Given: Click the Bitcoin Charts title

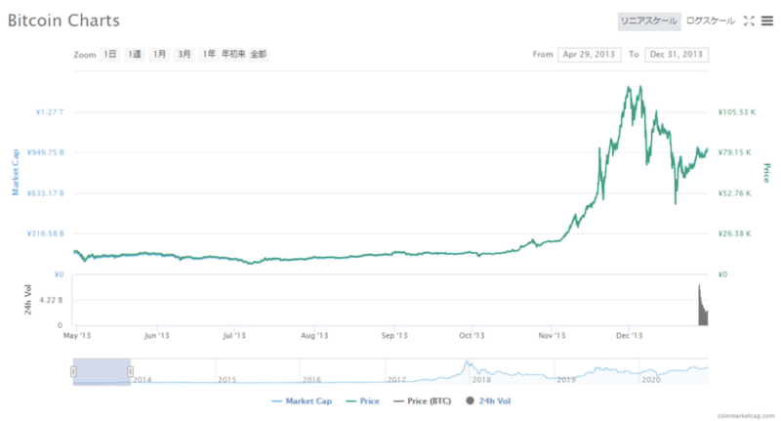Looking at the screenshot, I should 63,21.
